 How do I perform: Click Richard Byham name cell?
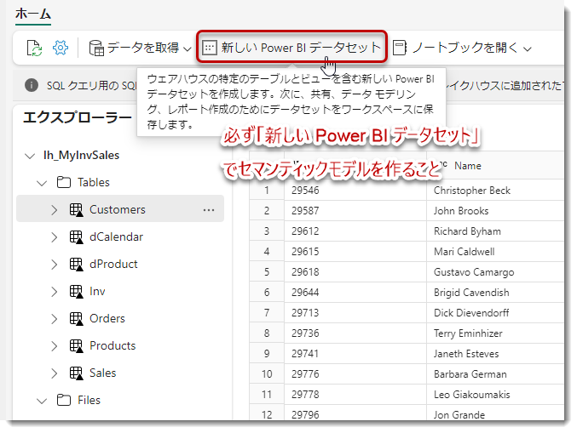pyautogui.click(x=495, y=231)
